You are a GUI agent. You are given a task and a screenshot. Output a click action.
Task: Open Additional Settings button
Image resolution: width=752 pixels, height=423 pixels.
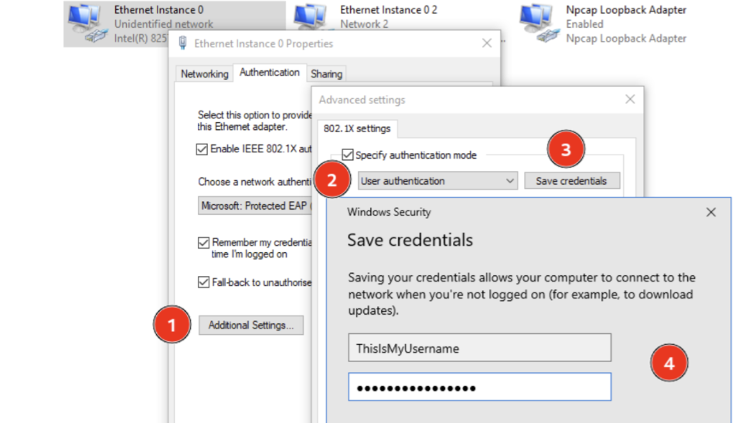pyautogui.click(x=251, y=325)
